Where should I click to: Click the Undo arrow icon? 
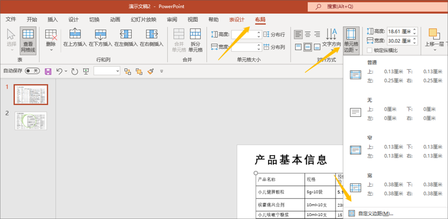point(59,71)
